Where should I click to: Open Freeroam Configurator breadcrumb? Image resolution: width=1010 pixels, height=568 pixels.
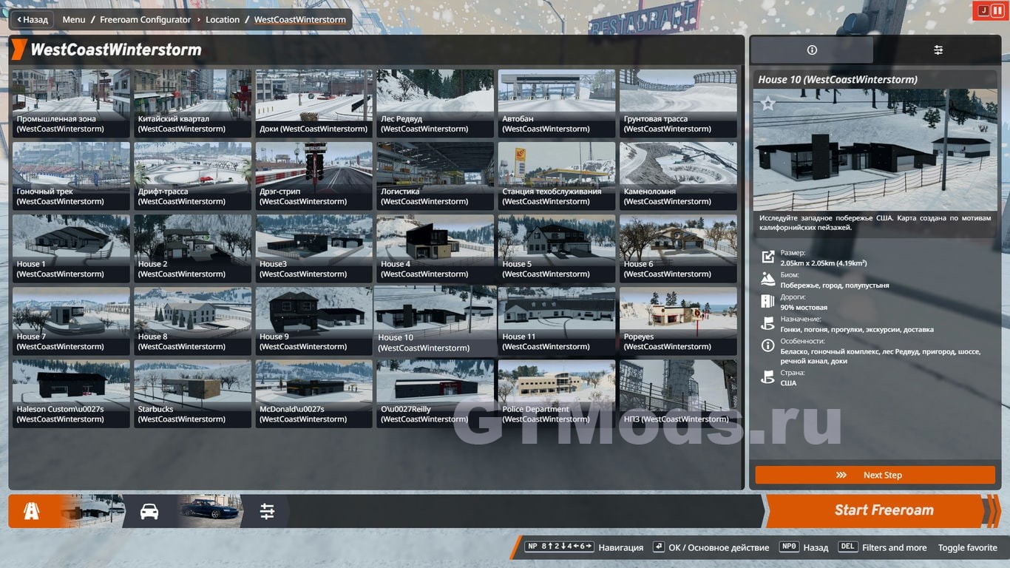[x=145, y=20]
